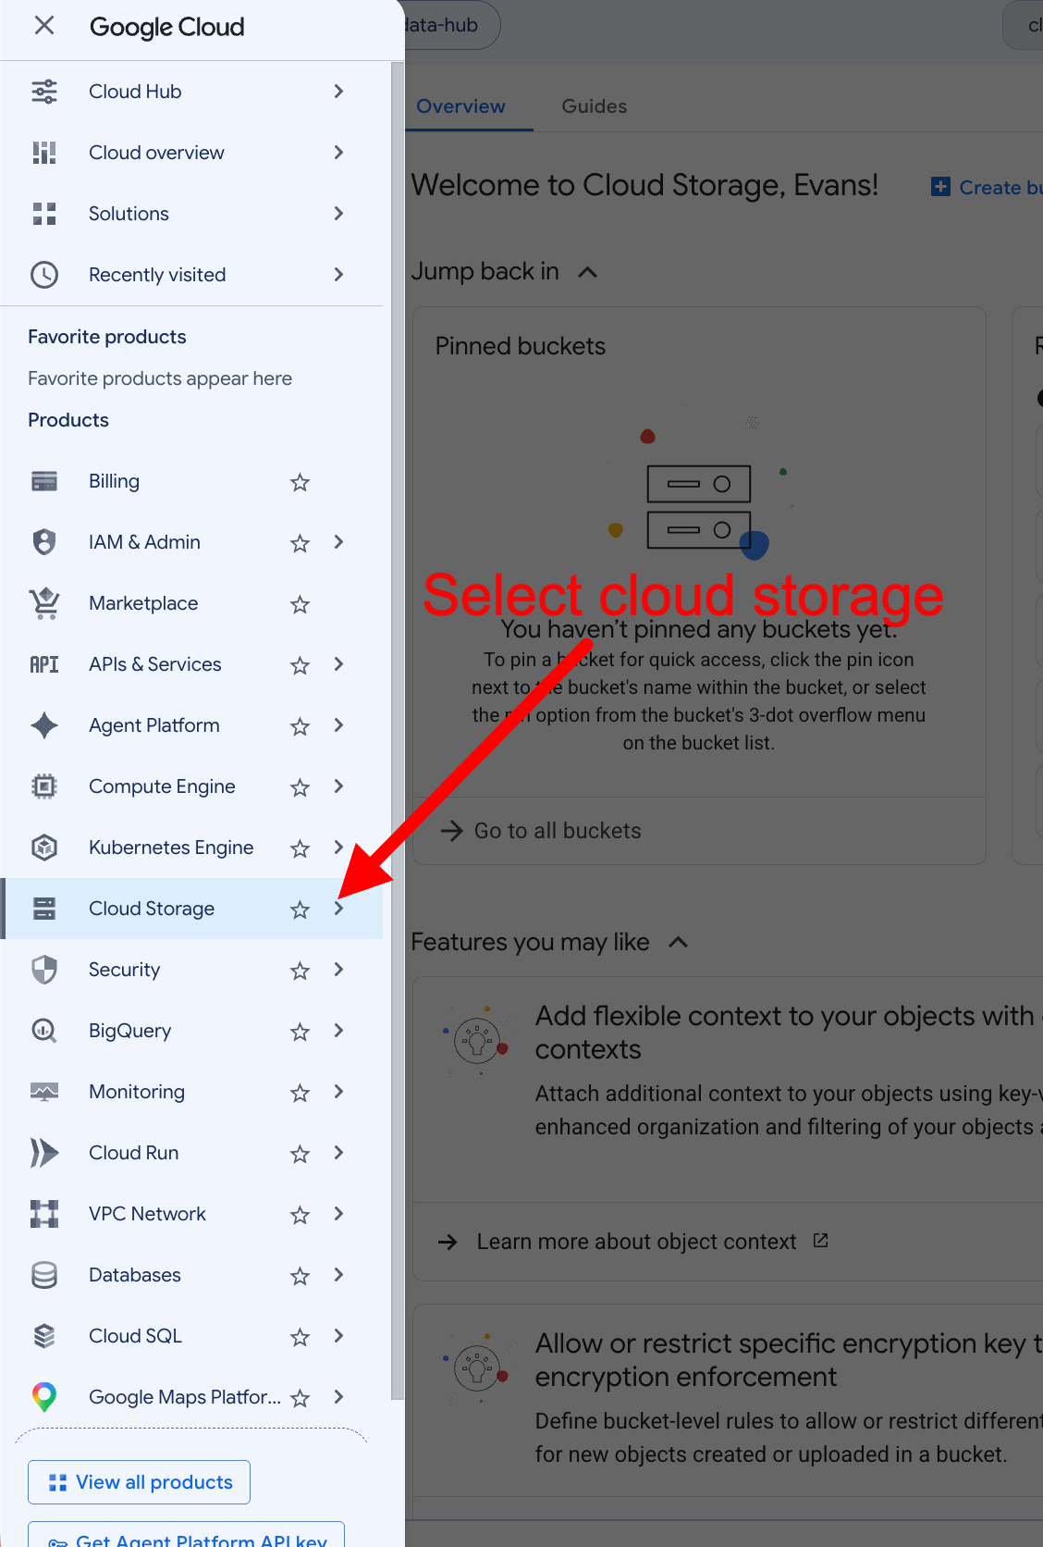Click the Marketplace cart icon

coord(44,603)
